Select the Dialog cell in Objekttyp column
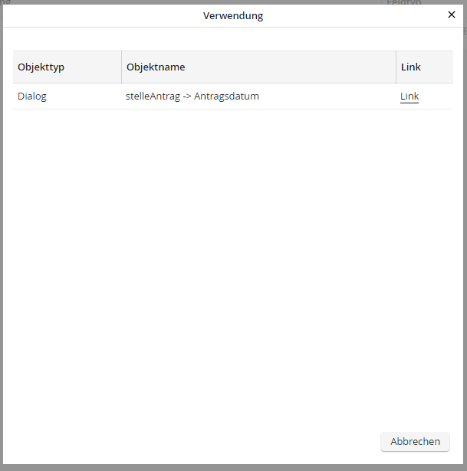The width and height of the screenshot is (467, 471). (x=32, y=96)
